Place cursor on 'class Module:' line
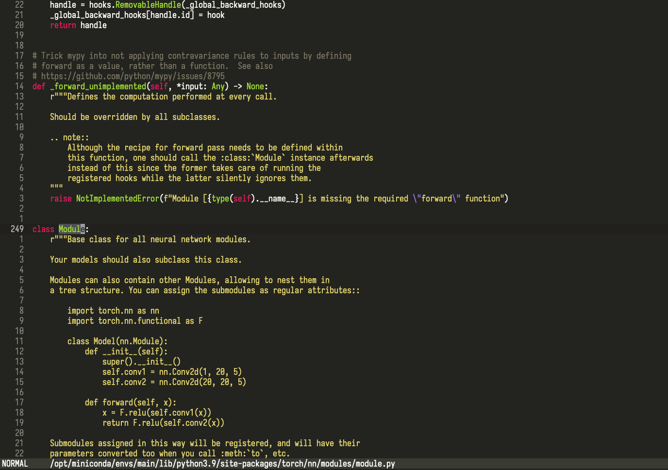This screenshot has height=470, width=668. (61, 229)
